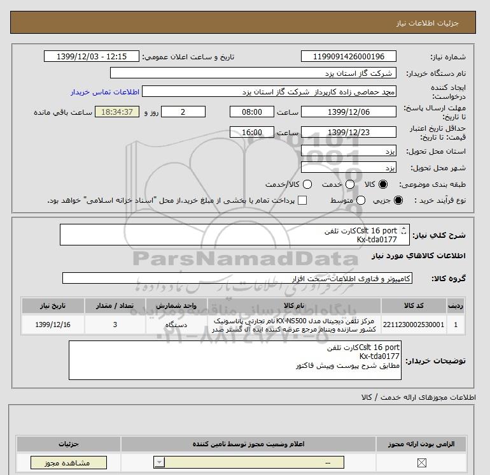Click the remaining time counter 18:34:37
This screenshot has width=490, height=475.
point(117,112)
